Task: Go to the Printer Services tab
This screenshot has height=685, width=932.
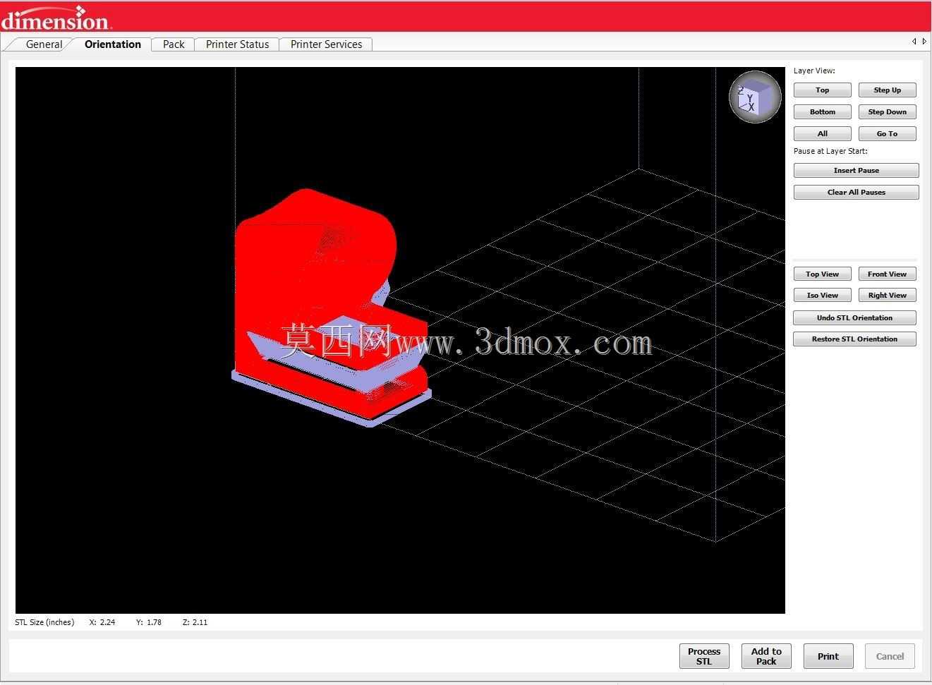Action: pos(326,44)
